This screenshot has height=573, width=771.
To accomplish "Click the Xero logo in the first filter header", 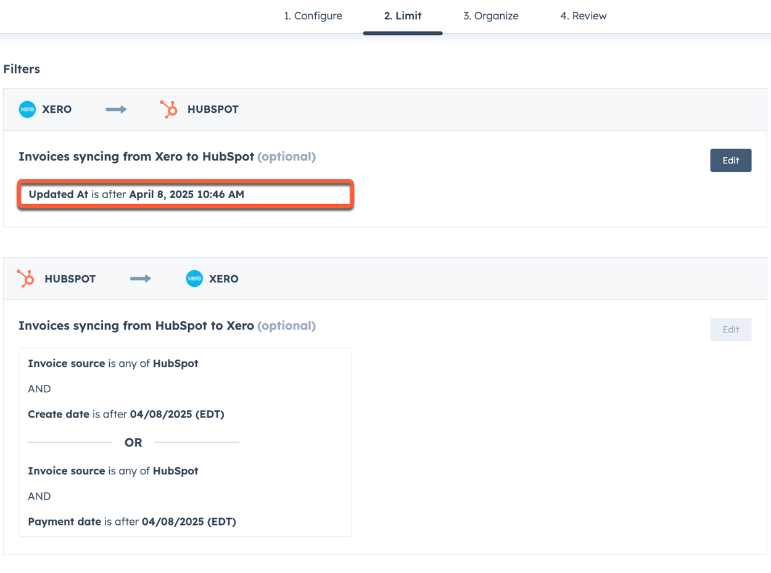I will (x=27, y=109).
